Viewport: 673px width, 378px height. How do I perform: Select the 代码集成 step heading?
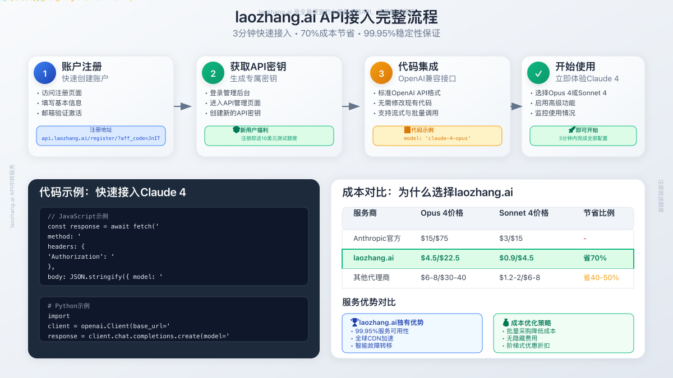tap(418, 66)
